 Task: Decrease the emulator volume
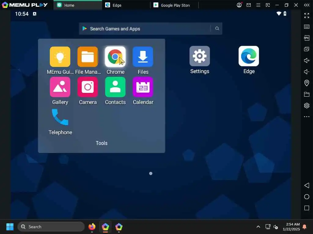tap(307, 72)
